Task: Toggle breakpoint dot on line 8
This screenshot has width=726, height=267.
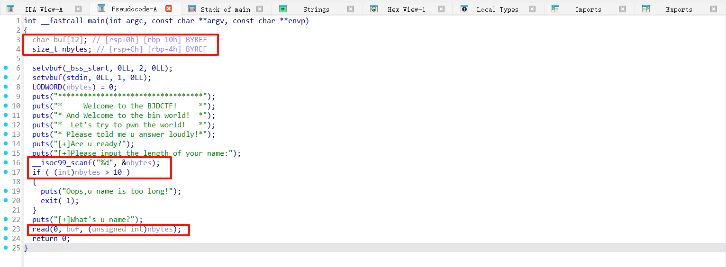Action: [x=6, y=87]
